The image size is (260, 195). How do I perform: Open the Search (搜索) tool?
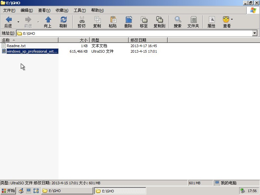click(x=177, y=22)
